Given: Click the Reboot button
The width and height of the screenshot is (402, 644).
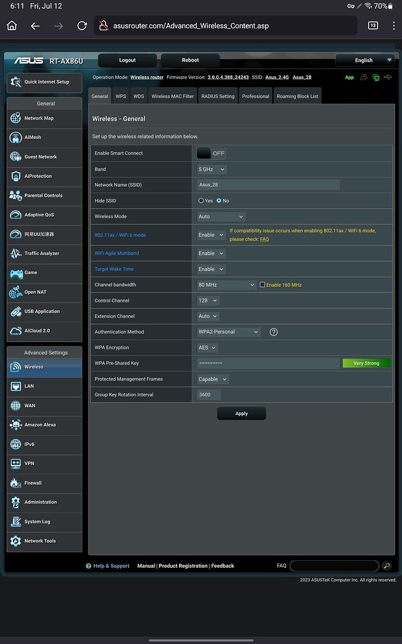Looking at the screenshot, I should 190,60.
